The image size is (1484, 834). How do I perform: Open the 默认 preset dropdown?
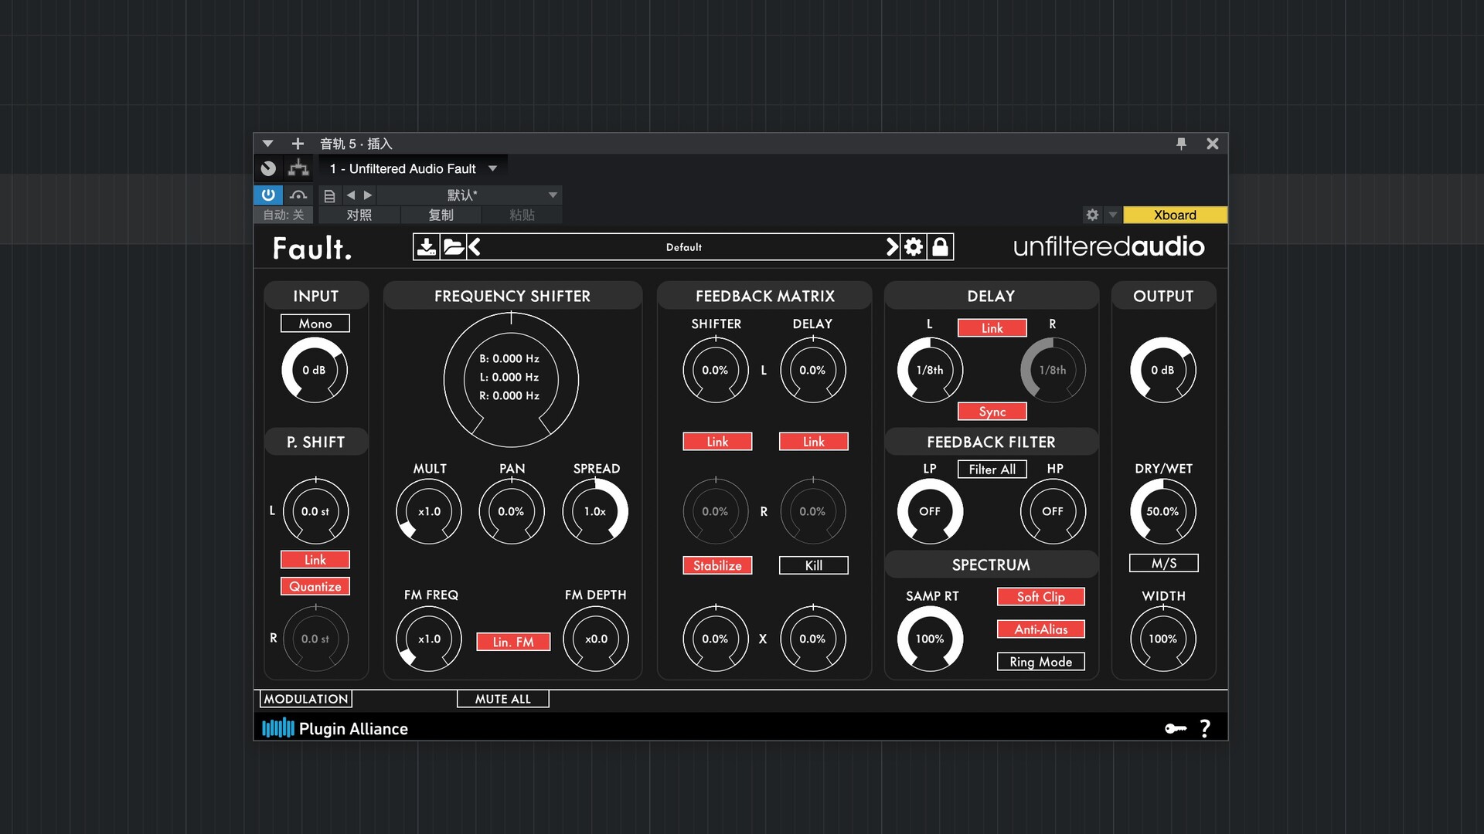(x=469, y=195)
